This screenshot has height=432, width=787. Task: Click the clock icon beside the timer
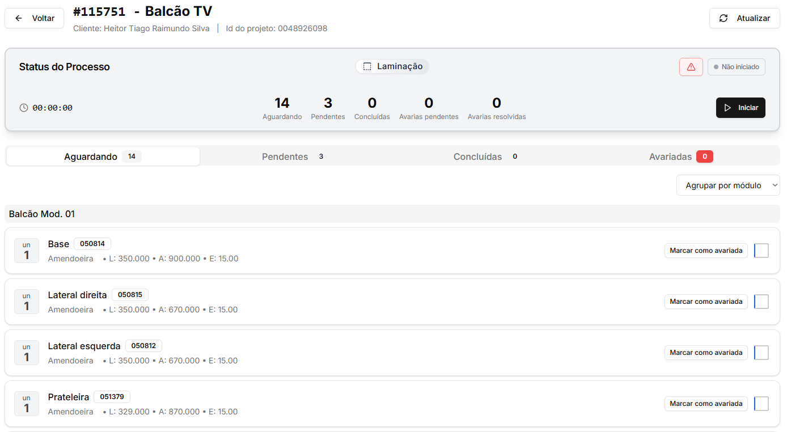click(x=24, y=108)
